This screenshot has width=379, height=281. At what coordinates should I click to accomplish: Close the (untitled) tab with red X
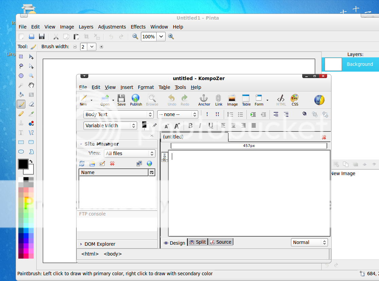[x=324, y=137]
